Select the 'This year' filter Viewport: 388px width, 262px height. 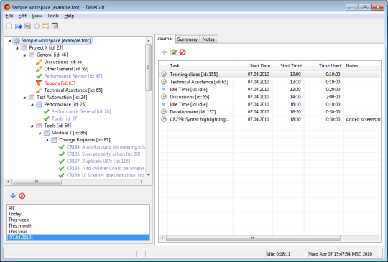pyautogui.click(x=78, y=232)
